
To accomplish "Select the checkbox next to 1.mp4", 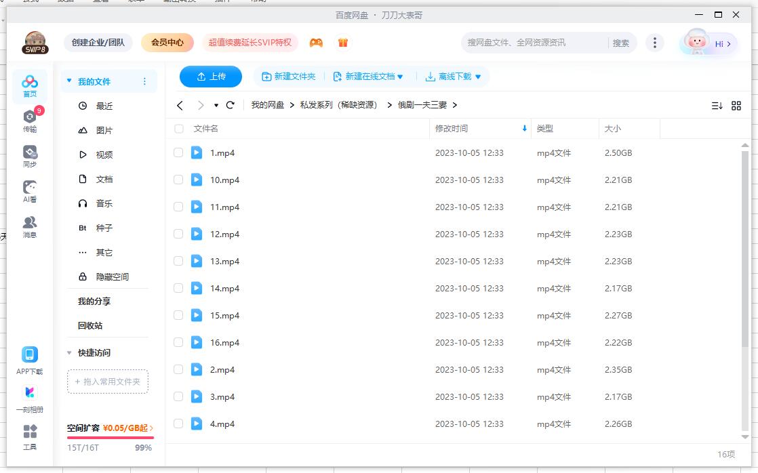I will coord(178,153).
